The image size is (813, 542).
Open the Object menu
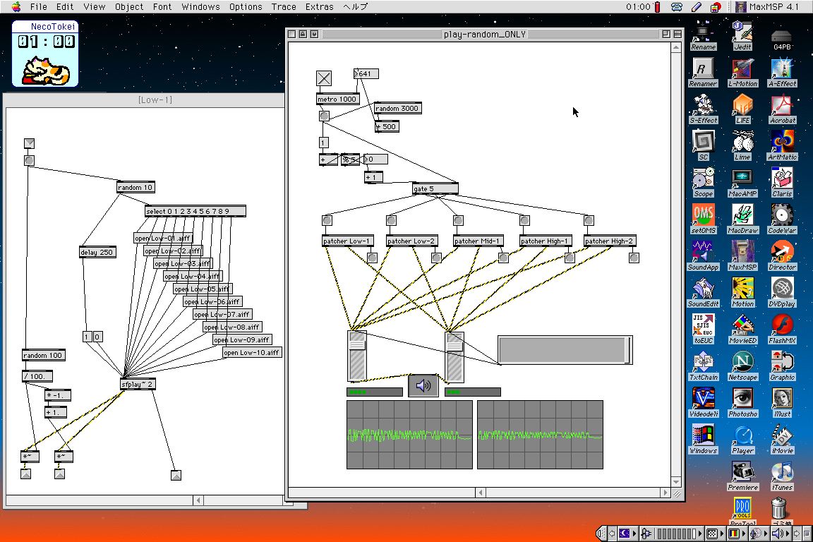129,7
